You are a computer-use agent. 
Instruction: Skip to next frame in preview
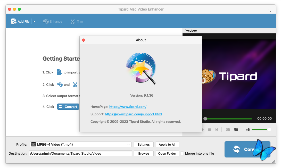217,130
